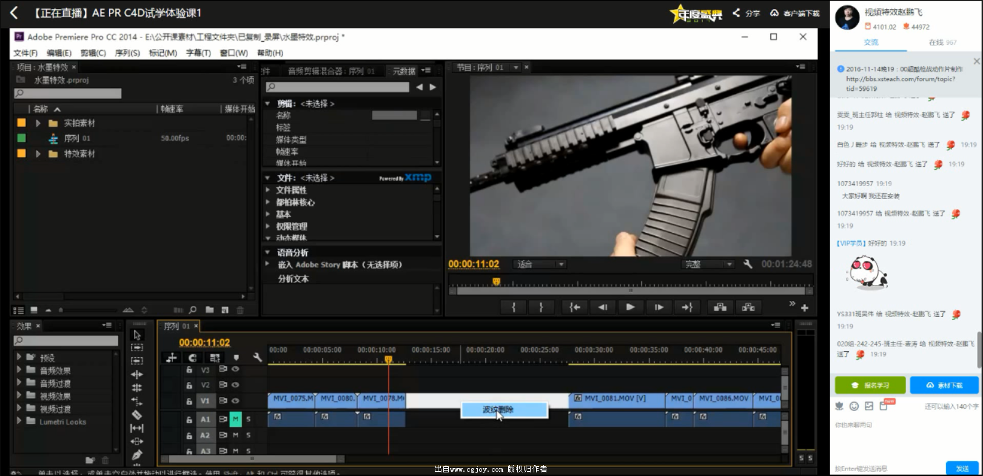
Task: Select the Selection arrow tool
Action: coord(137,335)
